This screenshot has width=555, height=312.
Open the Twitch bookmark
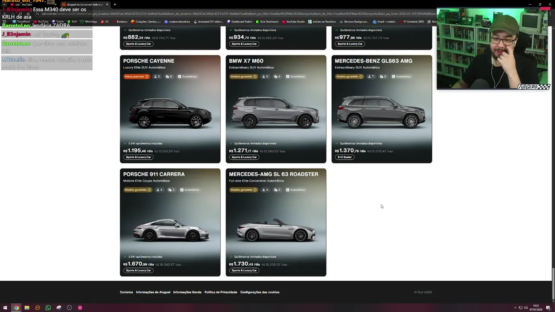[x=58, y=22]
